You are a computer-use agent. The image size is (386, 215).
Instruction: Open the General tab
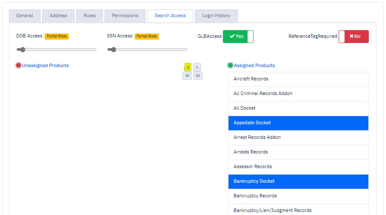25,16
